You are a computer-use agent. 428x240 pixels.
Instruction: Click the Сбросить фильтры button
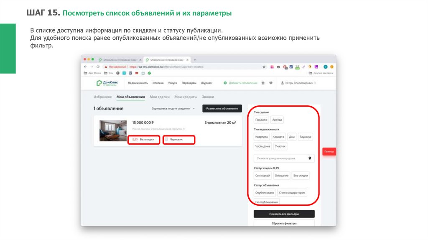tap(284, 223)
